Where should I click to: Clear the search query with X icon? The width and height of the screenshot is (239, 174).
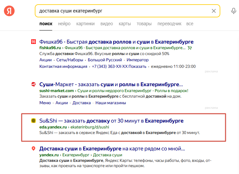(214, 11)
